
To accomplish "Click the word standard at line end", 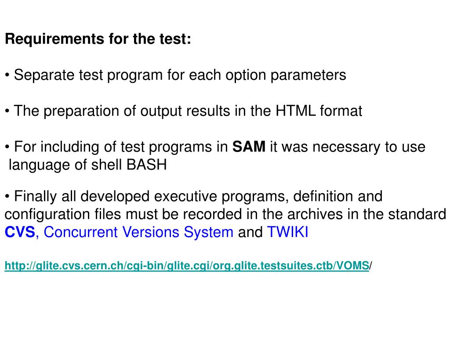I will pyautogui.click(x=417, y=214).
